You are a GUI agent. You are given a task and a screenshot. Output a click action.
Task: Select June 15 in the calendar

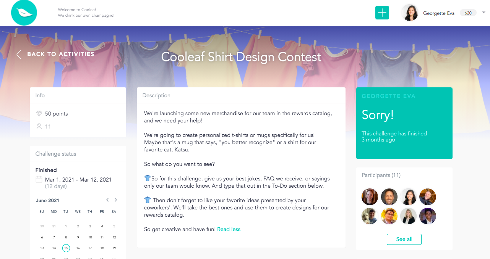coord(66,248)
